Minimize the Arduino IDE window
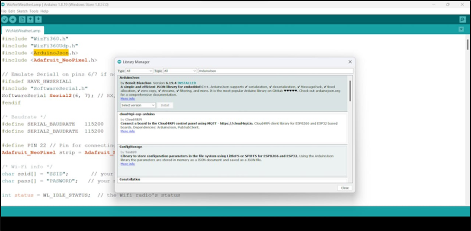 click(434, 4)
